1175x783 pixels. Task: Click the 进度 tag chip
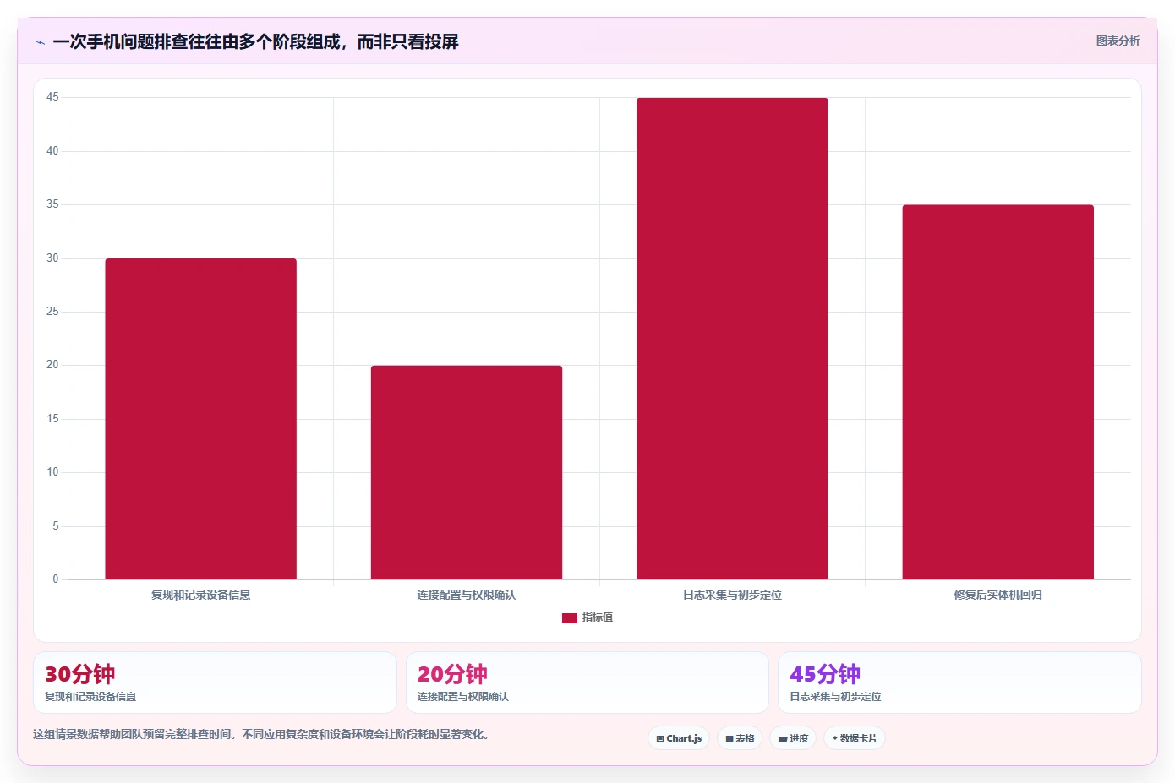[x=793, y=738]
